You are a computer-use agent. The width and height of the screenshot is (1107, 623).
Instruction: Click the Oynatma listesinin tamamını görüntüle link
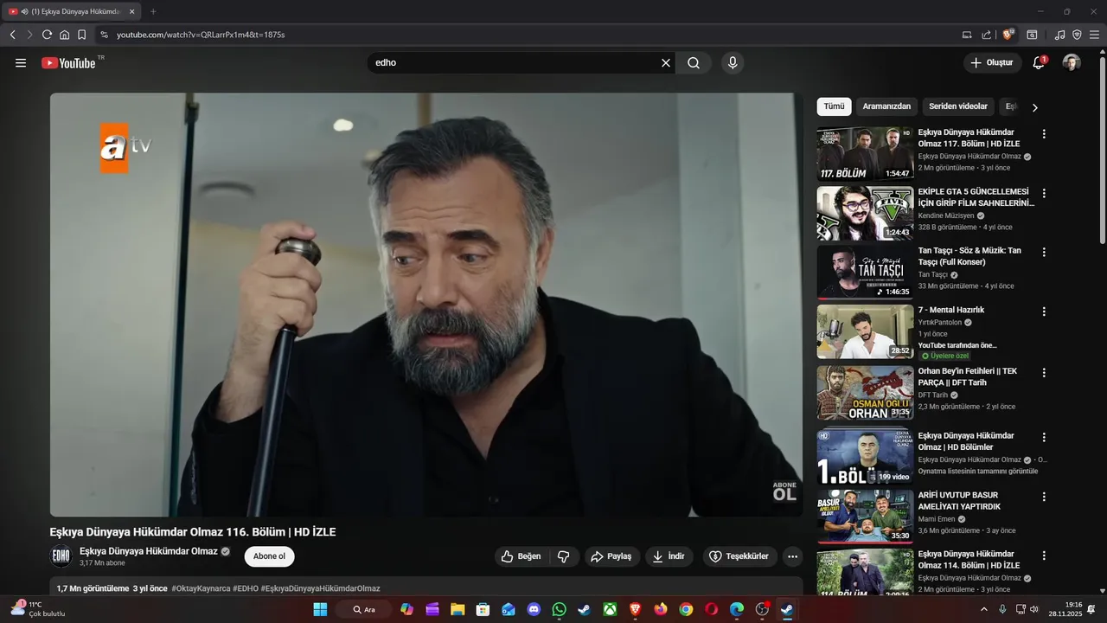tap(978, 472)
